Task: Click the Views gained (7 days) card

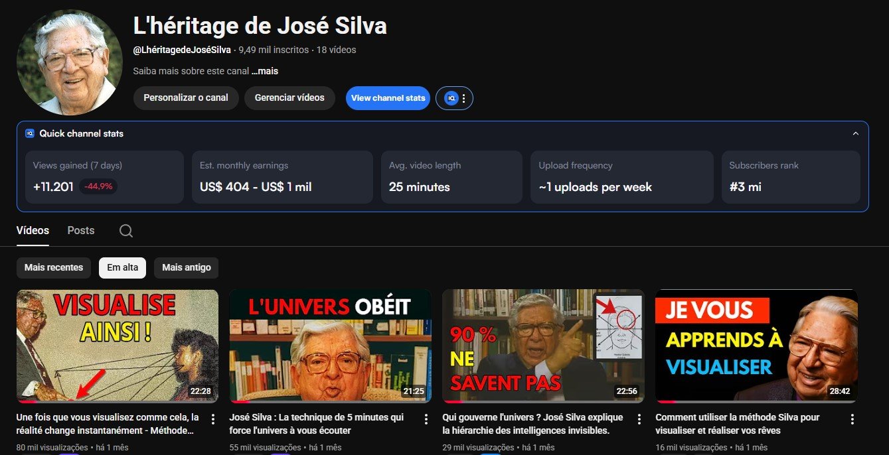Action: (x=104, y=177)
